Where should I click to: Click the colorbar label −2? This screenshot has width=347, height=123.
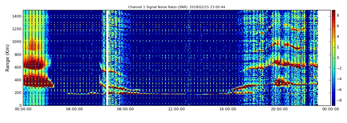click(x=339, y=68)
